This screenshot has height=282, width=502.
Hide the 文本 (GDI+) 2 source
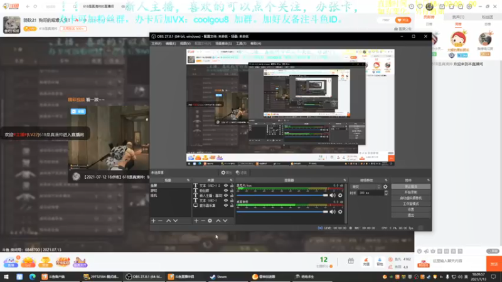pos(226,185)
